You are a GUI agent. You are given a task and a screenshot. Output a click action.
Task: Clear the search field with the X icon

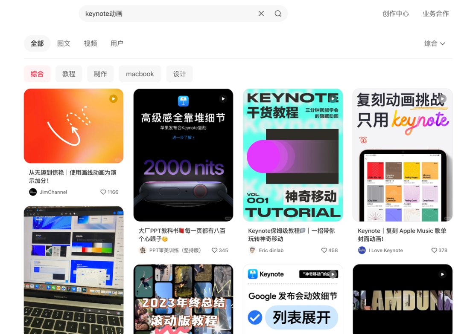coord(261,13)
